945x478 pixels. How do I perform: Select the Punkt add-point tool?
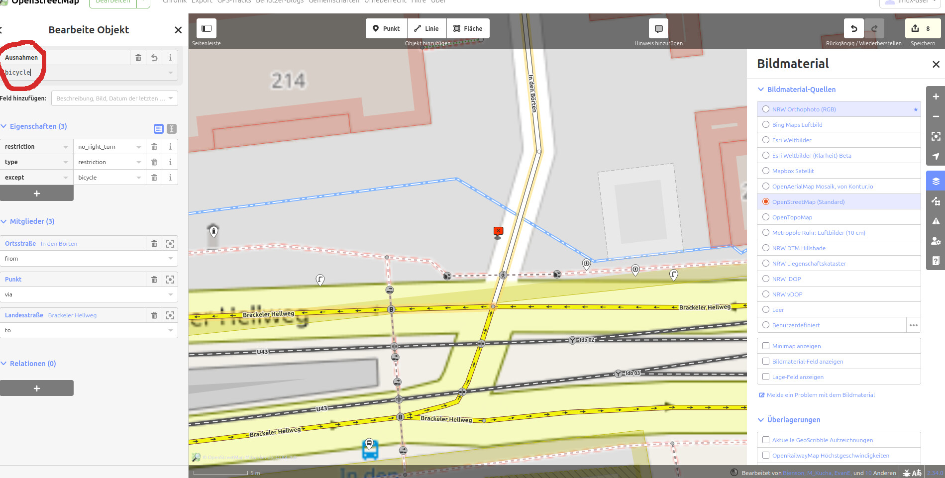point(386,28)
